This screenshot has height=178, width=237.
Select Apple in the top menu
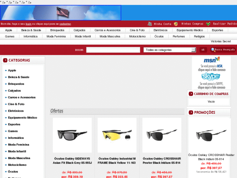click(8, 30)
